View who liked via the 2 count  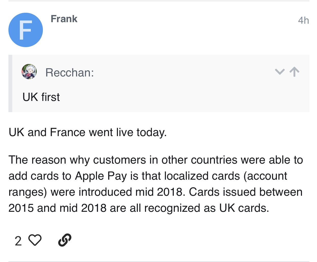[x=18, y=241]
